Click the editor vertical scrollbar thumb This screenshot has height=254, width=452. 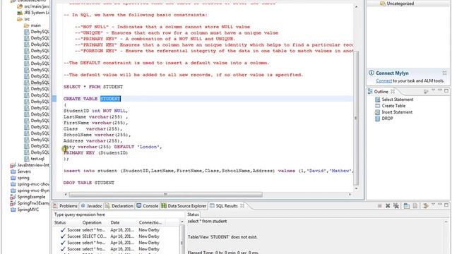[x=356, y=118]
